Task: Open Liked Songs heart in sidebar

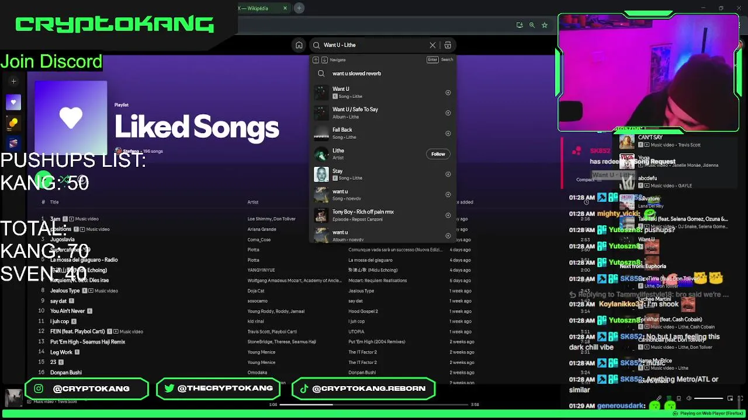Action: (x=13, y=102)
